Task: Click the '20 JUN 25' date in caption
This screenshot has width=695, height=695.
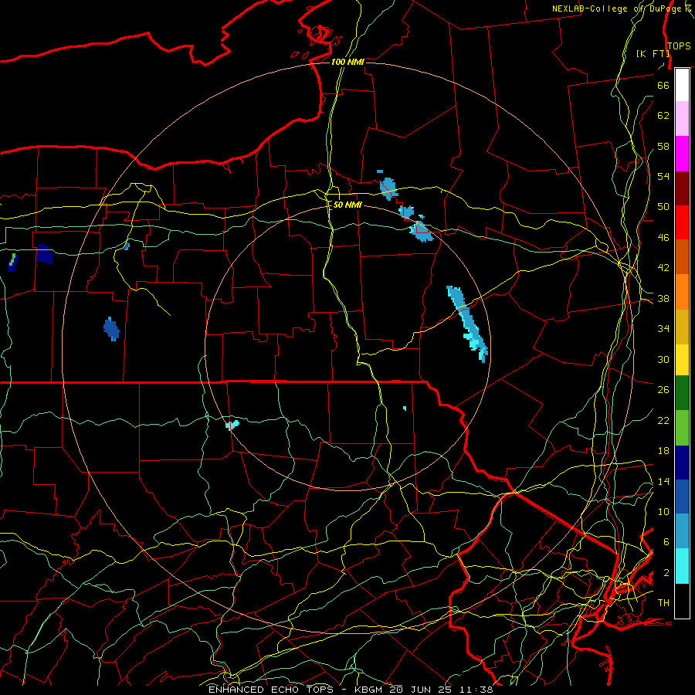Action: tap(420, 690)
